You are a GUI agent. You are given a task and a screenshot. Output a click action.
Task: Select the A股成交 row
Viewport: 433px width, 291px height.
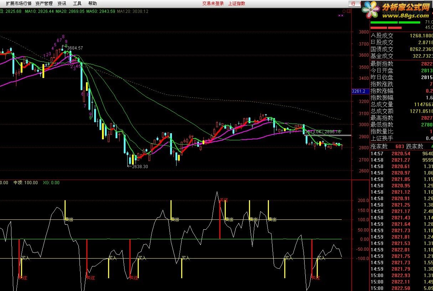click(401, 36)
